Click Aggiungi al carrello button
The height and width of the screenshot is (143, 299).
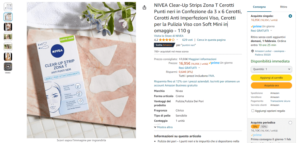[x=271, y=78]
